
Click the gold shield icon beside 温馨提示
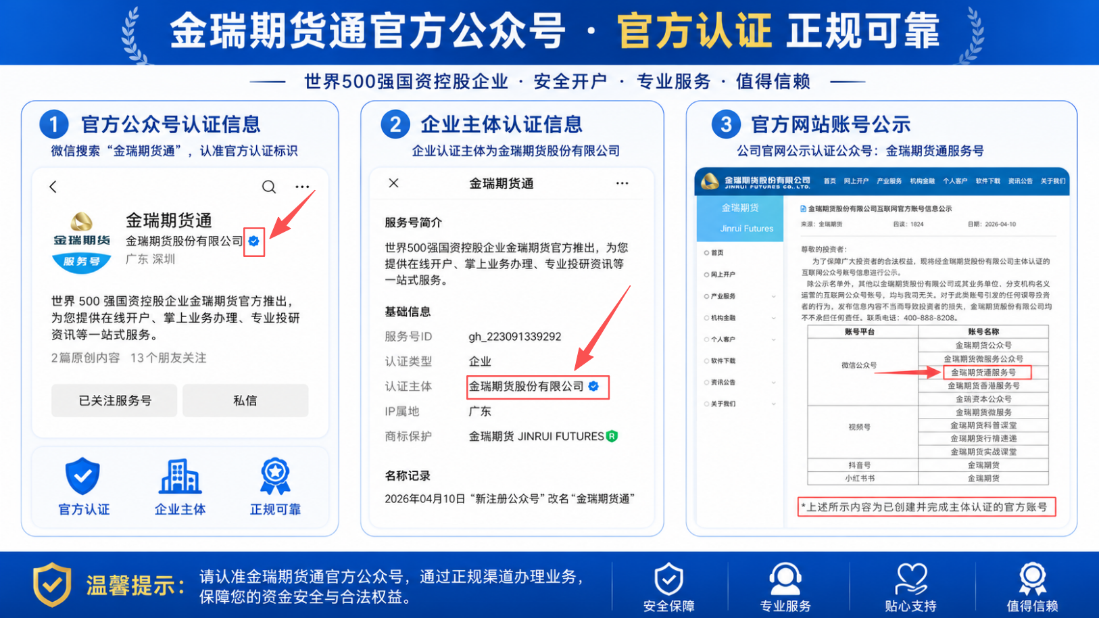pos(52,584)
